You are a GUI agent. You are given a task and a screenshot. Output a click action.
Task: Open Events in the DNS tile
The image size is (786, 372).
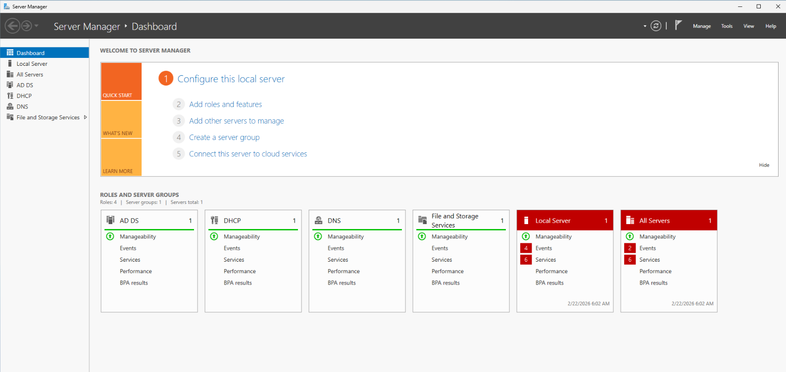336,248
